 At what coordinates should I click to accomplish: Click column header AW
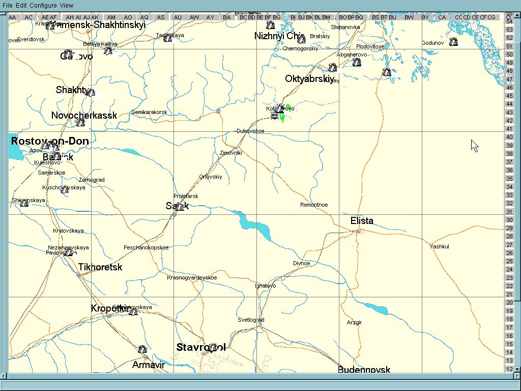194,17
